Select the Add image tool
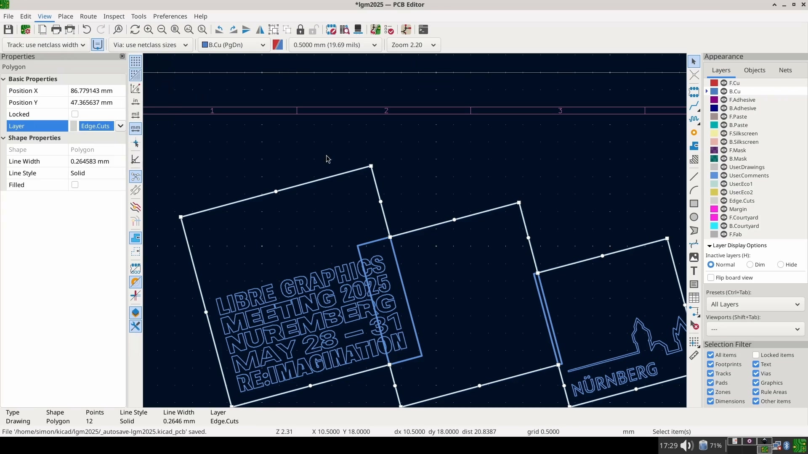This screenshot has width=808, height=454. [x=694, y=257]
